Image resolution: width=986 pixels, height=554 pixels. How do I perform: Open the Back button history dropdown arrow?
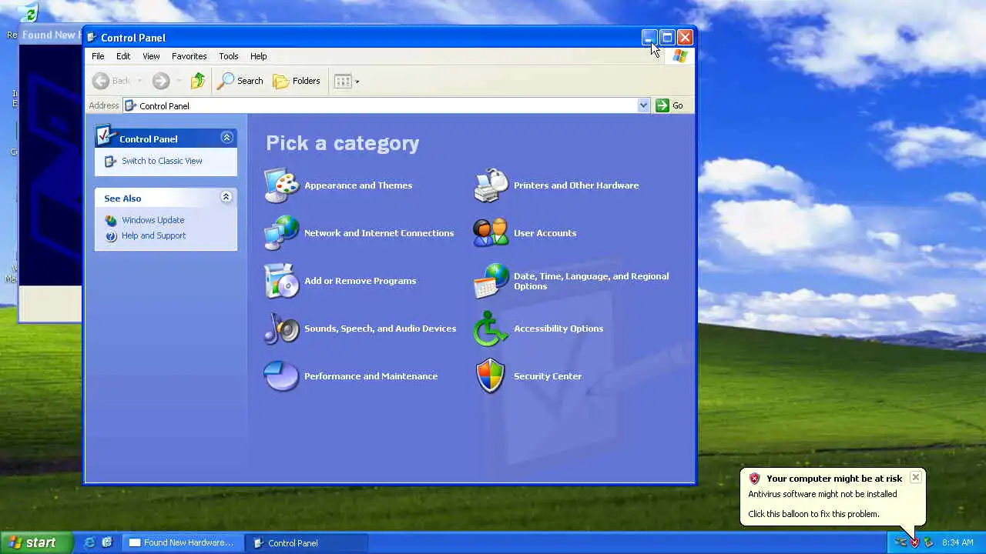(139, 81)
